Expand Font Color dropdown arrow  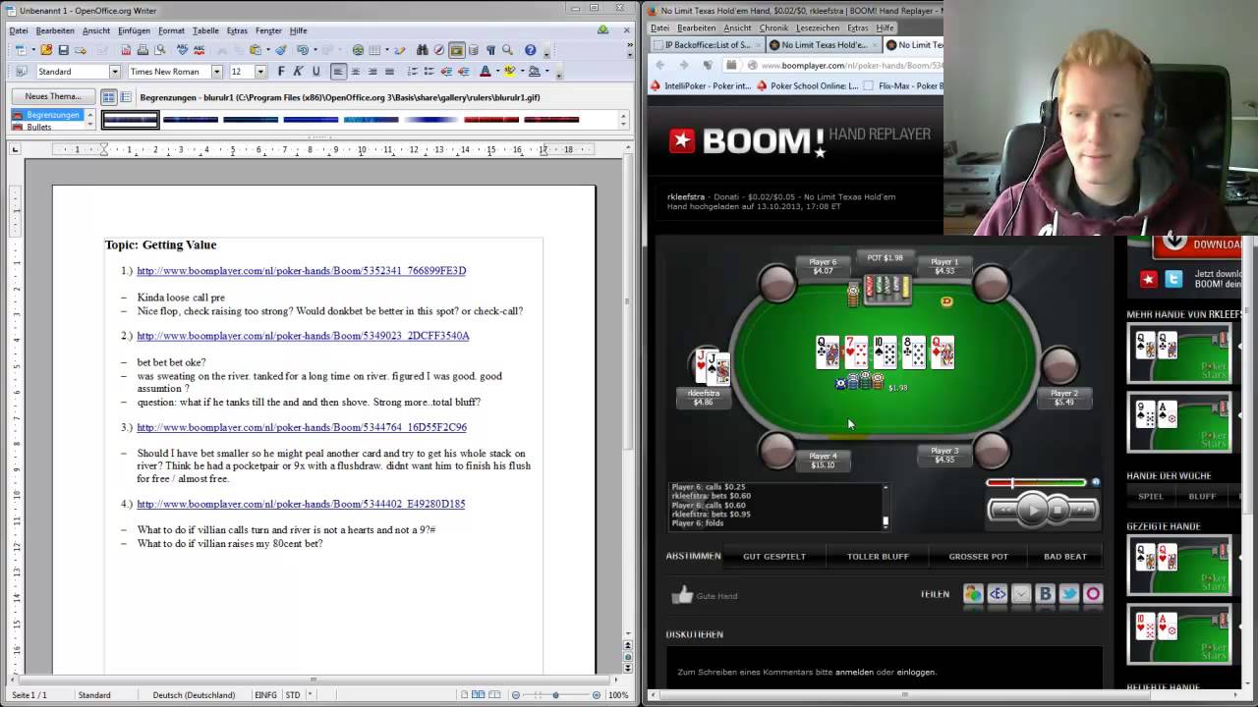pos(497,72)
